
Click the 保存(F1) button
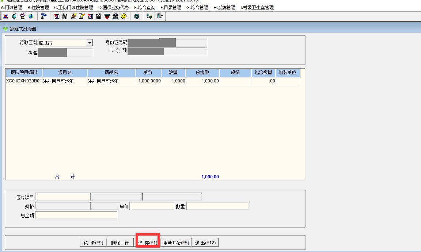pos(148,243)
